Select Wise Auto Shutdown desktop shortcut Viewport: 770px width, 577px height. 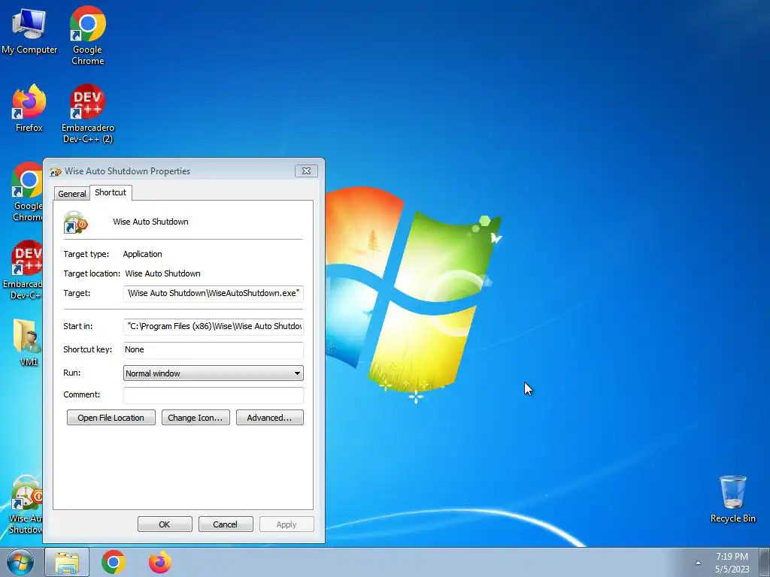26,504
